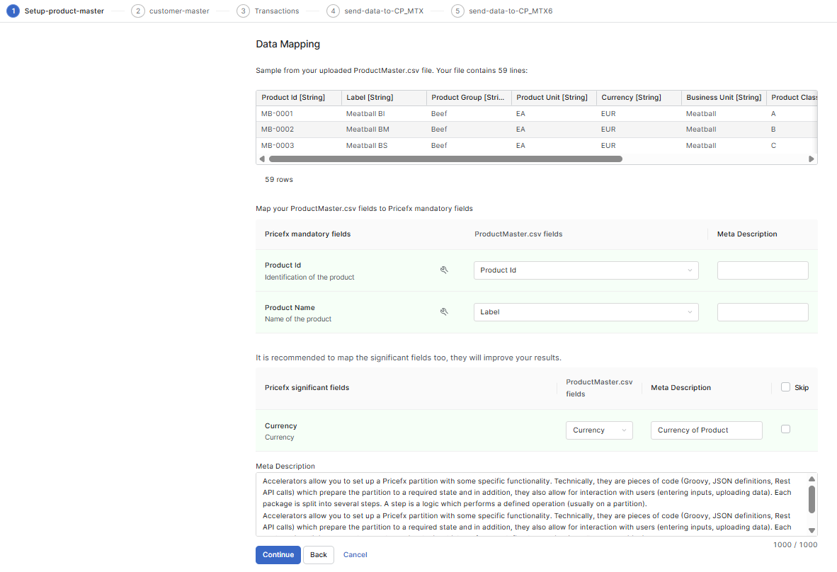Click step 3 circle icon for Transactions
This screenshot has width=837, height=572.
243,11
